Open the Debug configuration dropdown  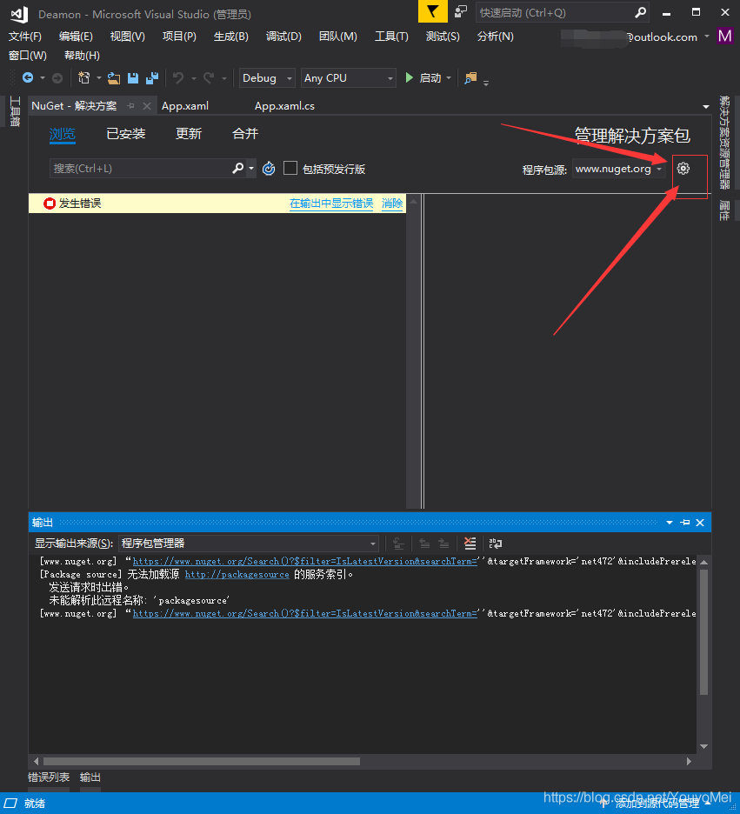(267, 78)
